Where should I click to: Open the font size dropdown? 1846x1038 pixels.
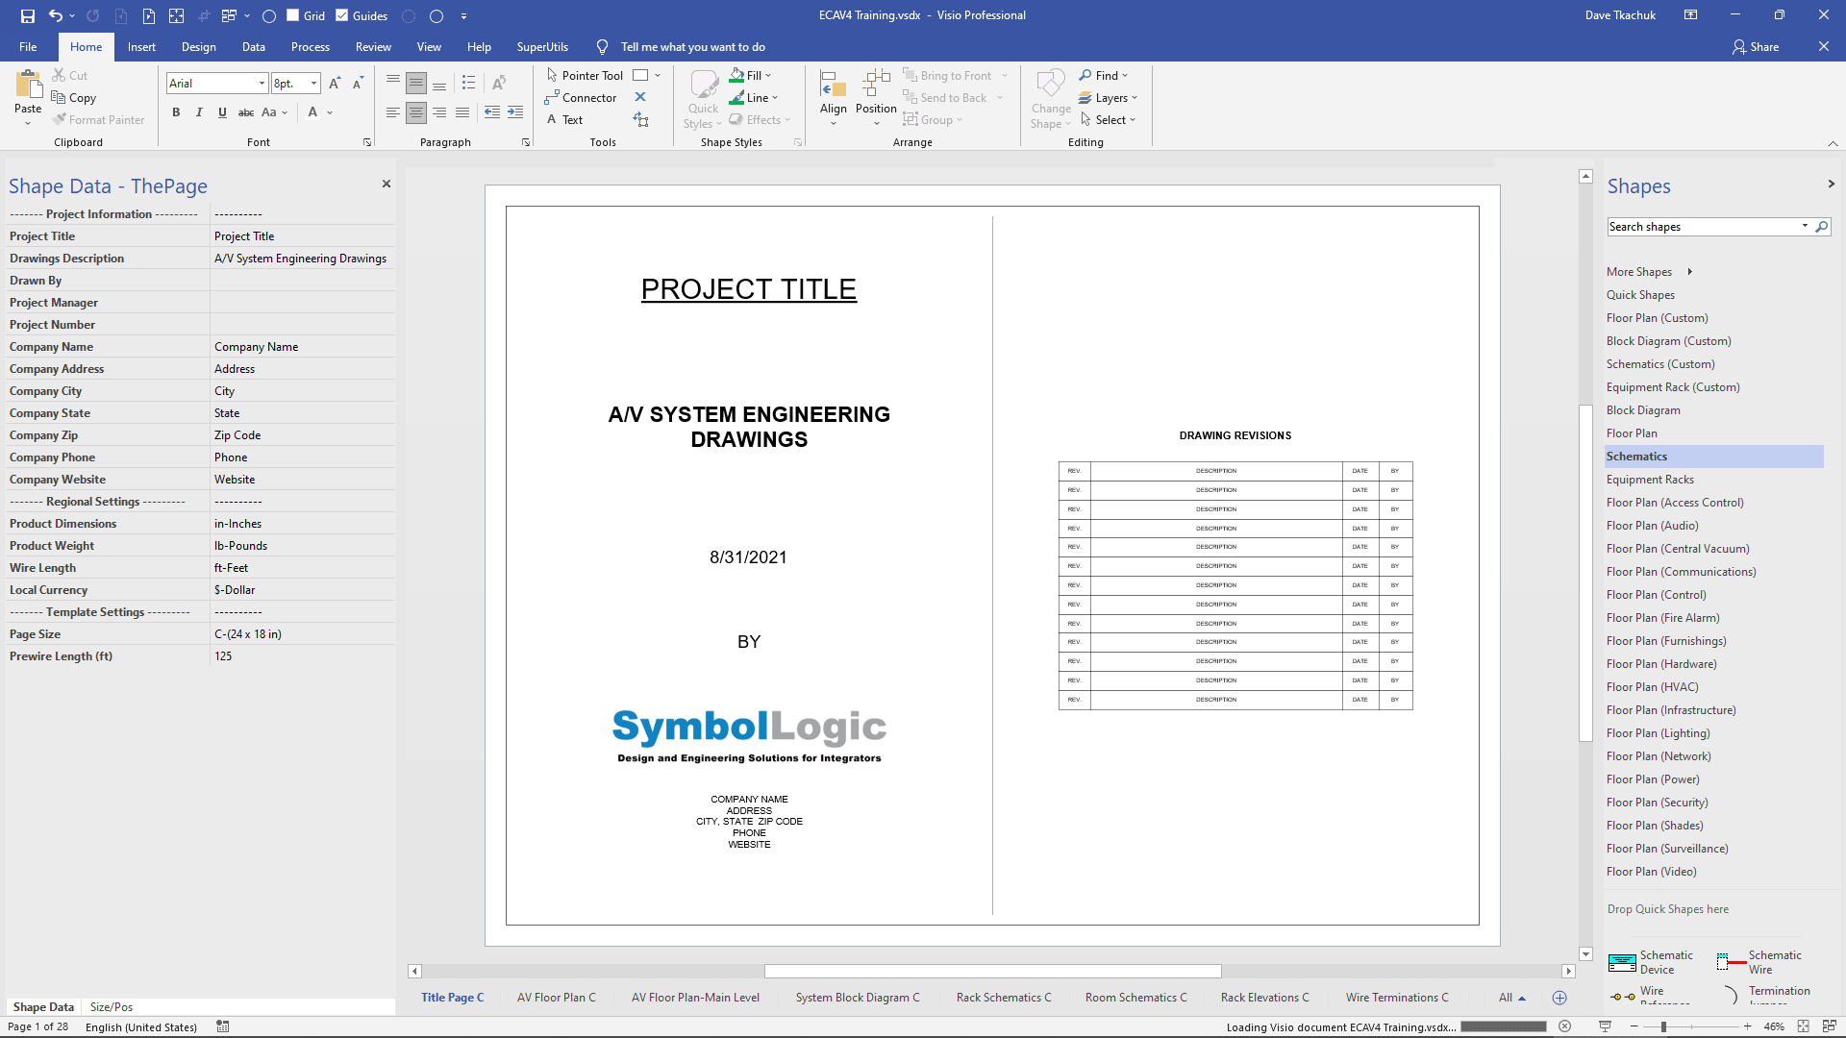click(x=313, y=84)
